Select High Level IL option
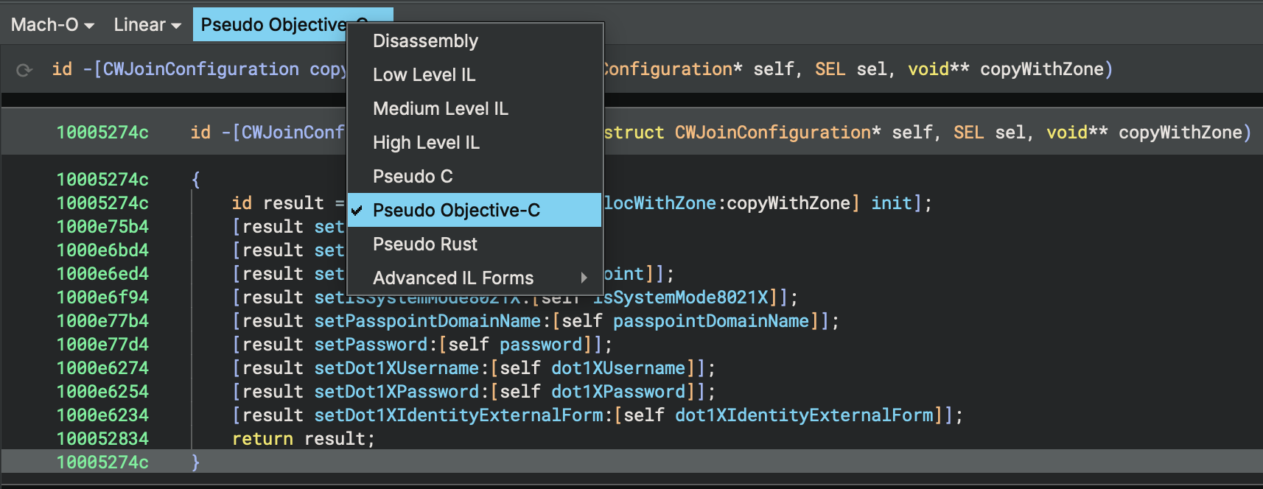 tap(426, 143)
